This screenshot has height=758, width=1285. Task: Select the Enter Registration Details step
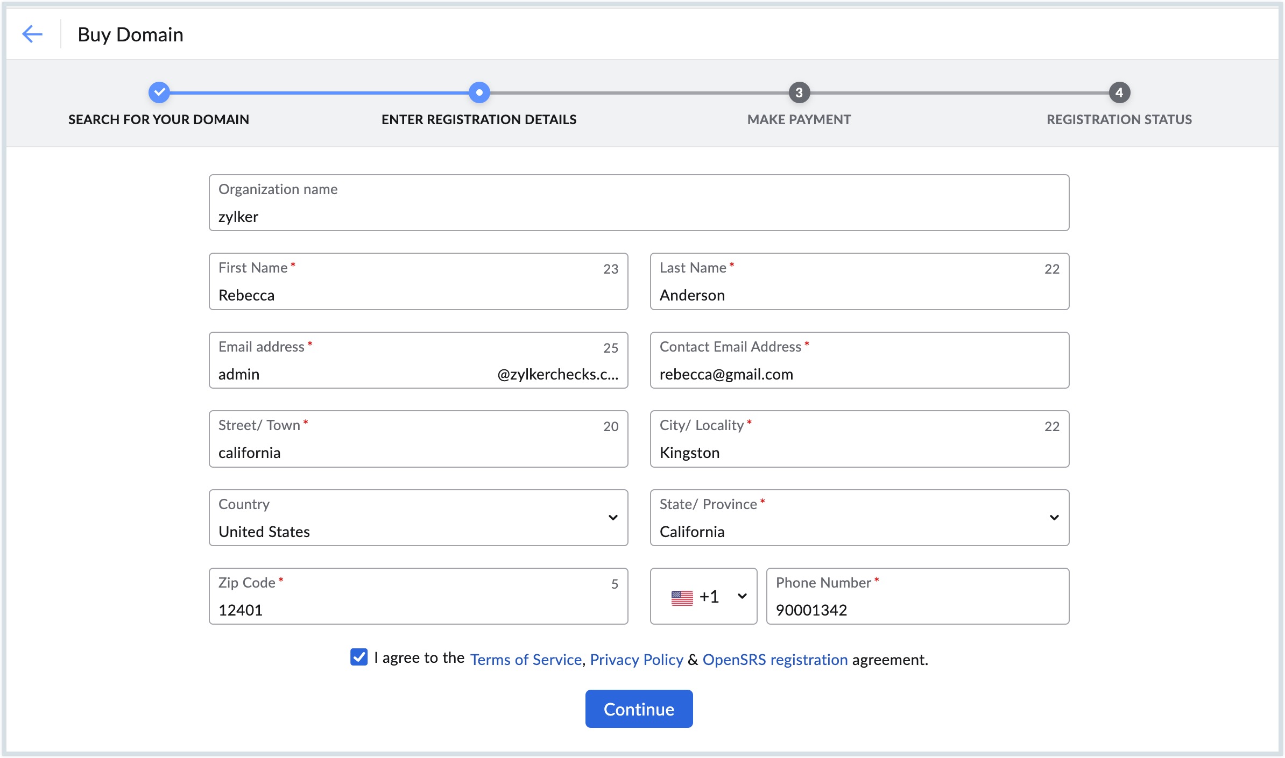click(479, 119)
